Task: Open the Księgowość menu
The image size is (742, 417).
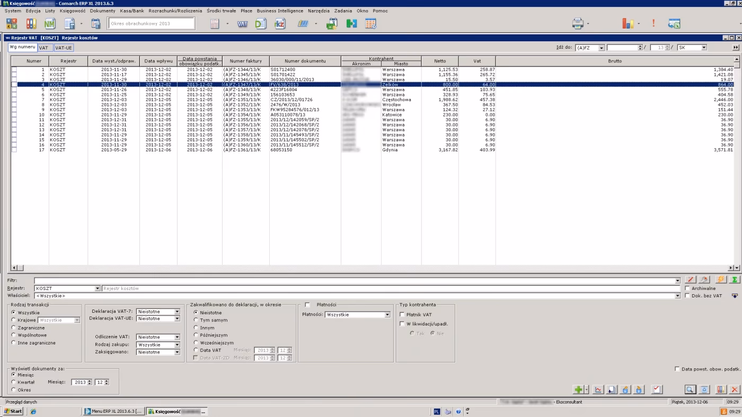Action: pos(72,11)
